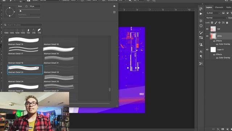Choose recent brush labeled 1065
232x131 pixels.
point(6,31)
